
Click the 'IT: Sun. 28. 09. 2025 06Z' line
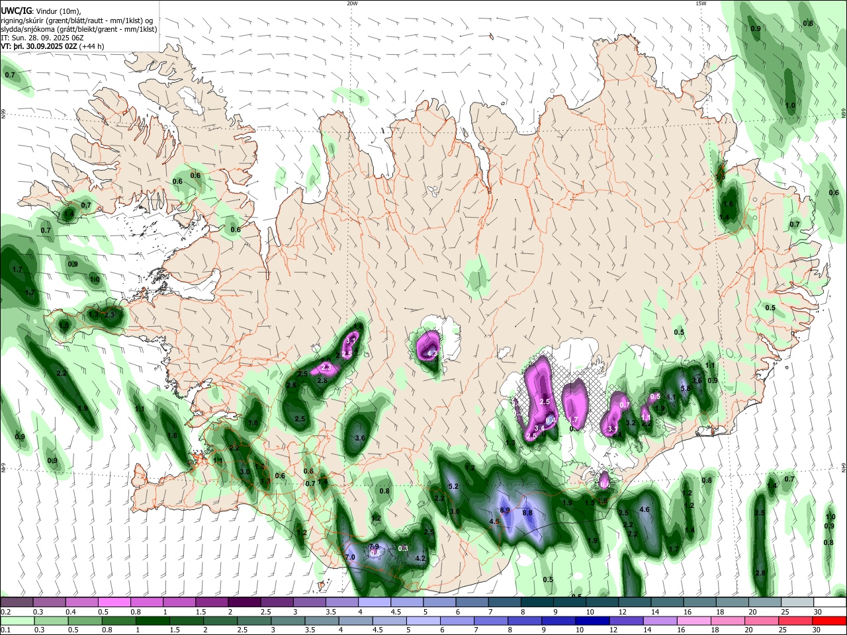pos(43,38)
